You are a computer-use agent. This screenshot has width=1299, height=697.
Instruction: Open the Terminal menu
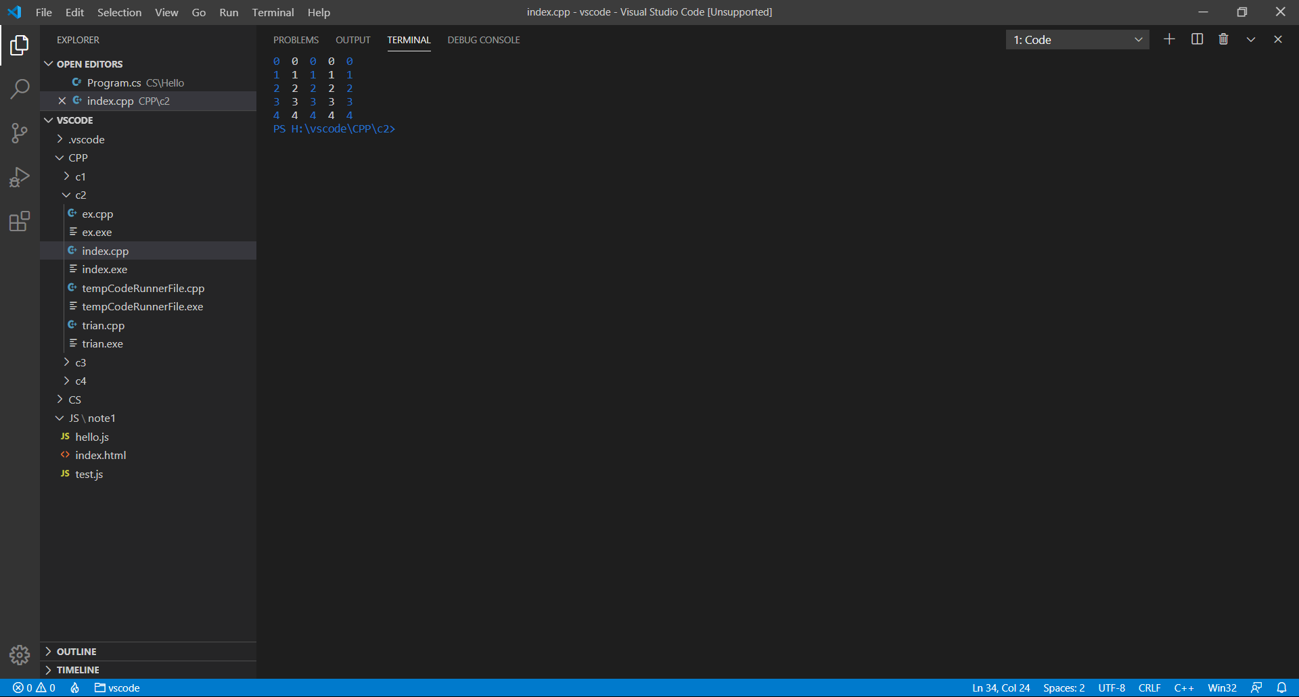[x=273, y=12]
